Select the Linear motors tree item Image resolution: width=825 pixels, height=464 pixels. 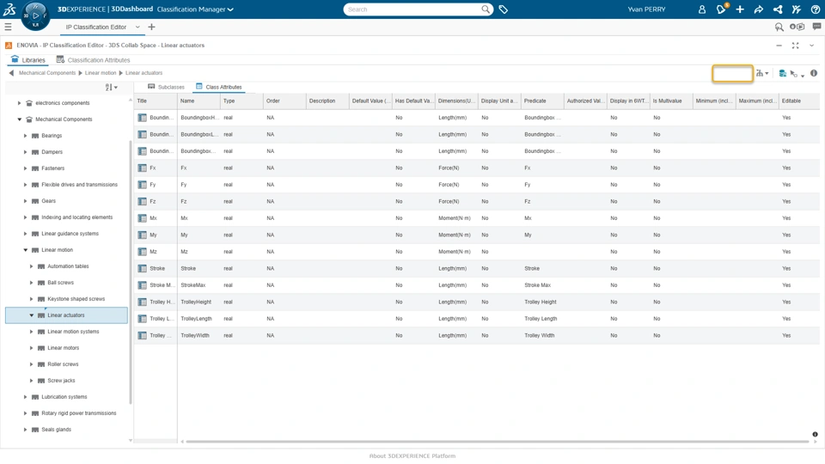(63, 348)
